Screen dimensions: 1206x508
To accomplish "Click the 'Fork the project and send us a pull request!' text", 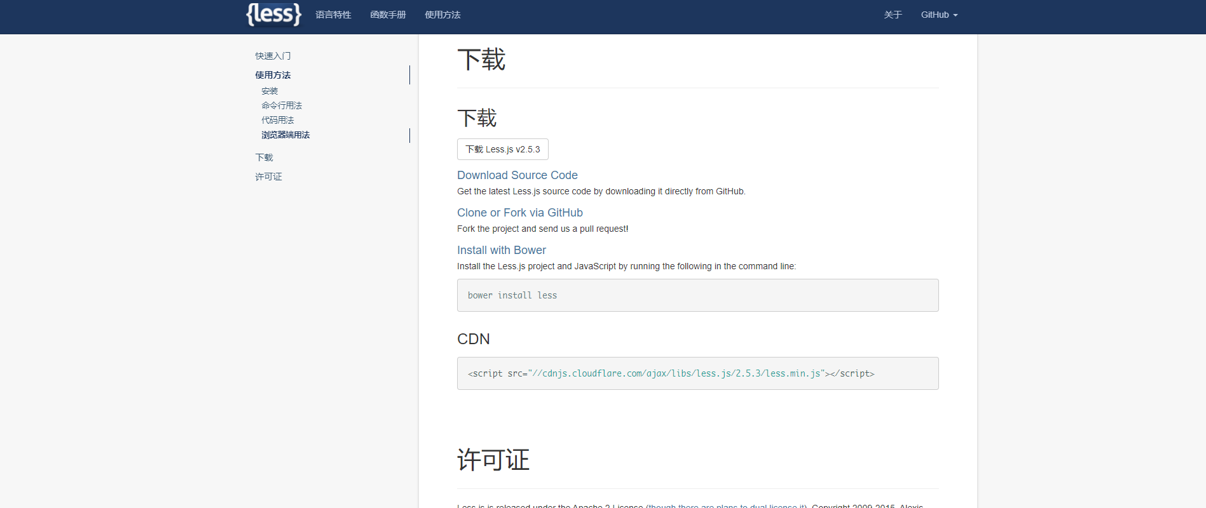I will 543,229.
